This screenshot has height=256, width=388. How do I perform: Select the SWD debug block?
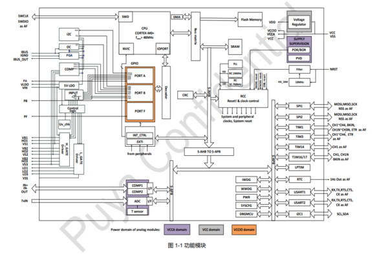(125, 17)
